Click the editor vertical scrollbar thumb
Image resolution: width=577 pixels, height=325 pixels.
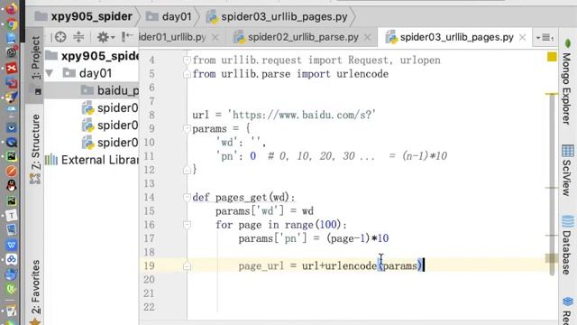pyautogui.click(x=552, y=184)
